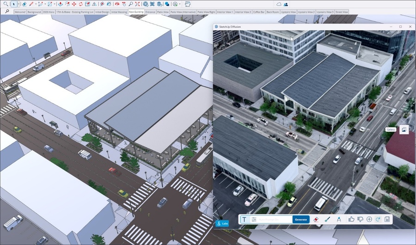Viewport: 416px width, 245px height.
Task: Open the Diffusion settings sliders panel
Action: (254, 219)
